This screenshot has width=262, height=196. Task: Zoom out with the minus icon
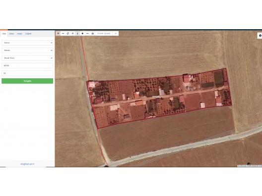click(x=63, y=33)
